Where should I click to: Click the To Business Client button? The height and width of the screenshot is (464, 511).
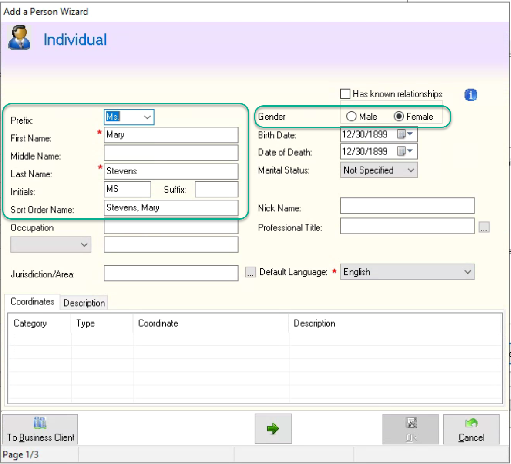[40, 429]
